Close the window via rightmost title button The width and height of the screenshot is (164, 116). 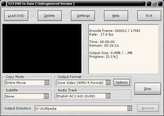click(x=160, y=4)
